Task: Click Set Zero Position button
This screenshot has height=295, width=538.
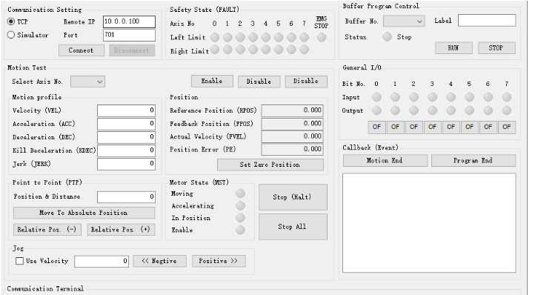Action: (x=270, y=165)
